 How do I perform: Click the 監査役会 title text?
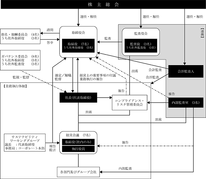pos(141,33)
